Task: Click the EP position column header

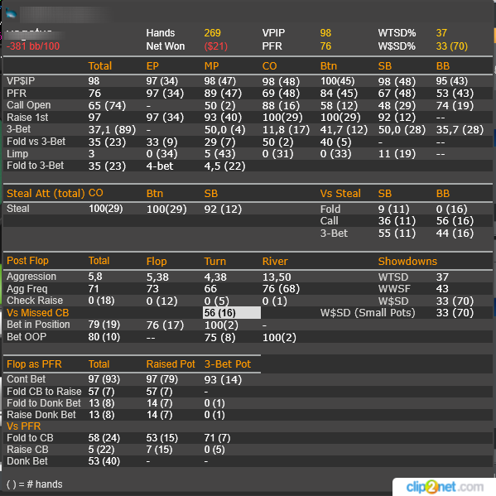Action: pos(152,65)
